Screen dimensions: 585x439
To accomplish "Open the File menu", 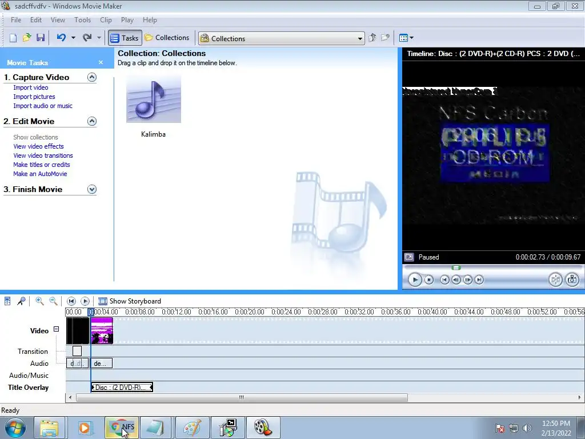I will [x=15, y=20].
